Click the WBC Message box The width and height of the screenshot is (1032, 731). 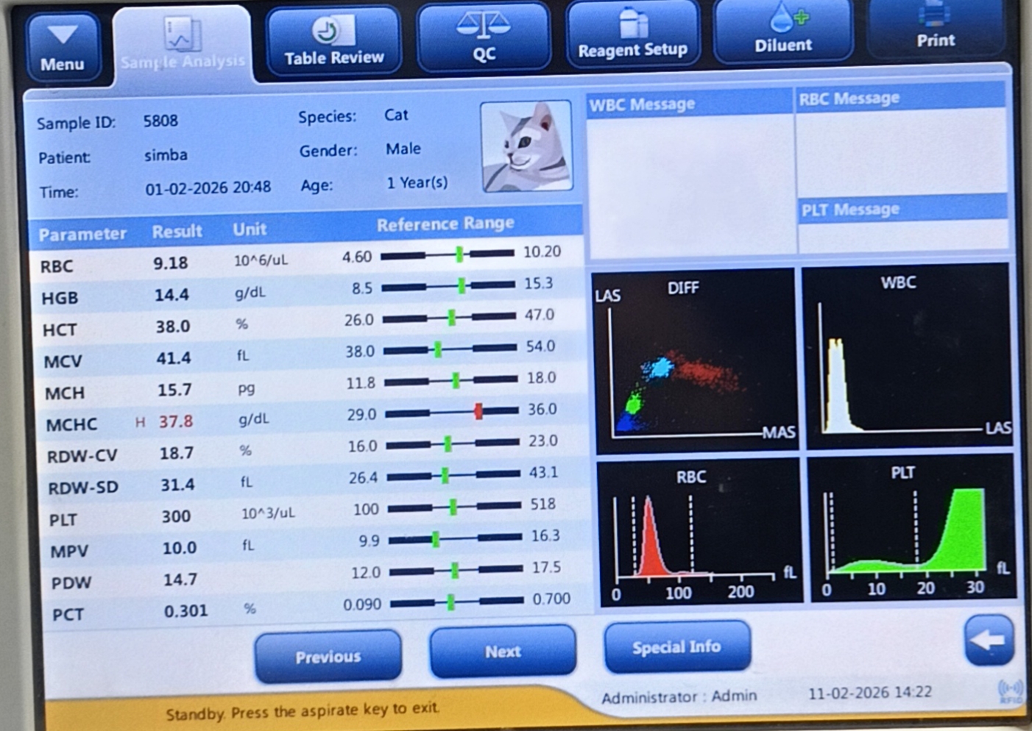click(690, 184)
